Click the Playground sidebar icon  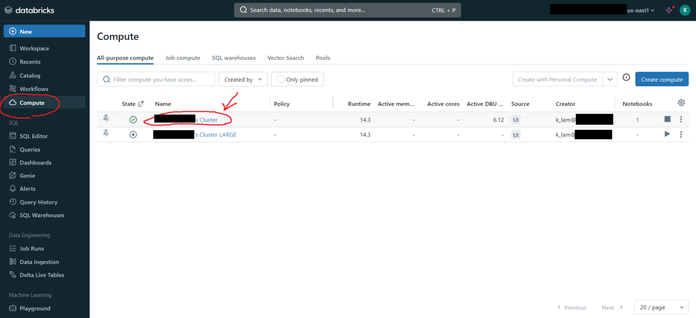click(13, 308)
